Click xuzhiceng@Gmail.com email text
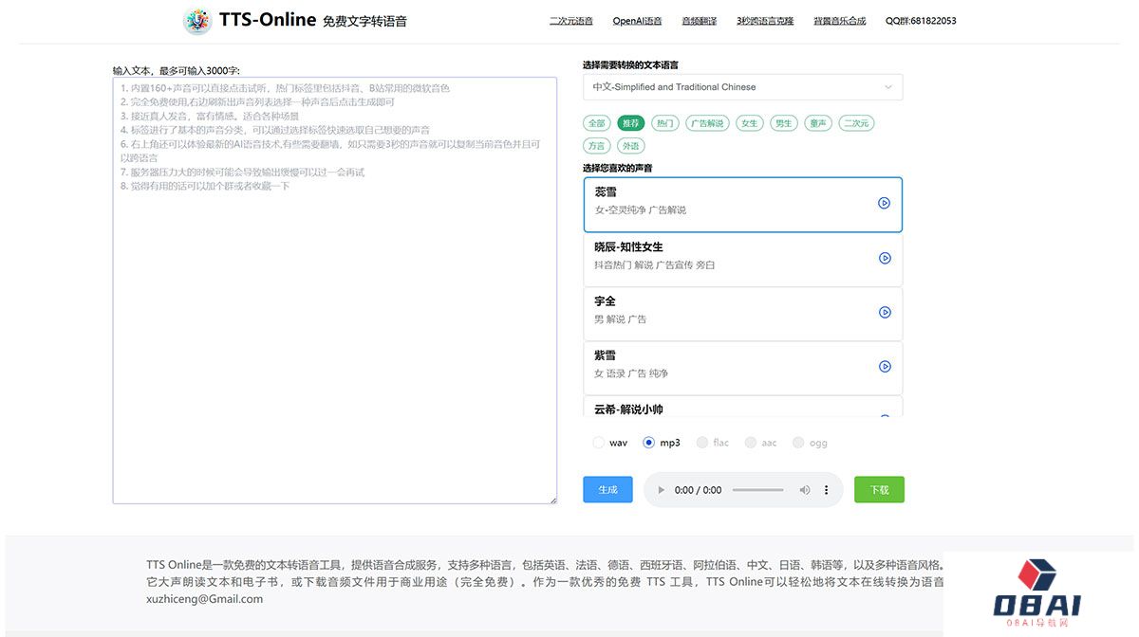 (x=204, y=598)
